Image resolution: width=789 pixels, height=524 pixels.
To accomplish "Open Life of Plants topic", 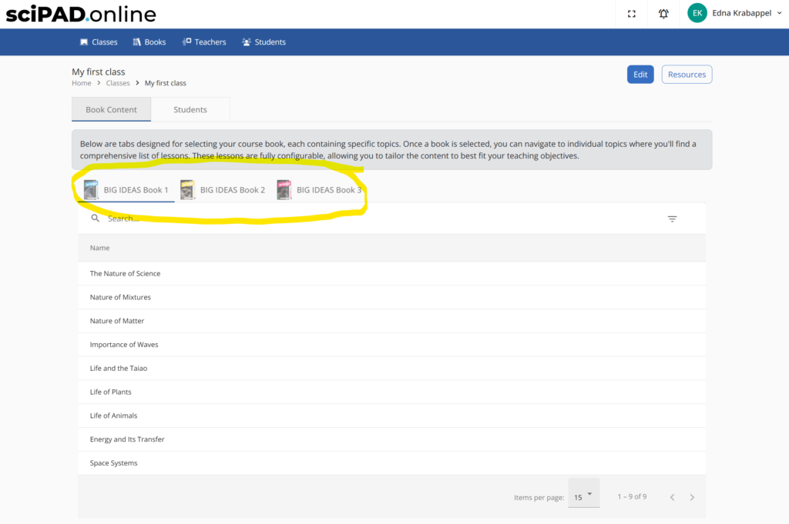I will (x=392, y=392).
